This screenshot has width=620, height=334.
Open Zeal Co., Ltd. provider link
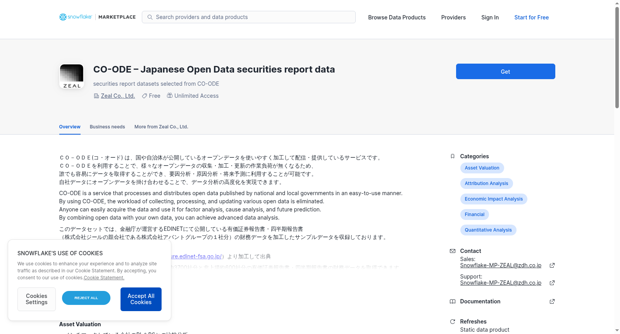[118, 96]
